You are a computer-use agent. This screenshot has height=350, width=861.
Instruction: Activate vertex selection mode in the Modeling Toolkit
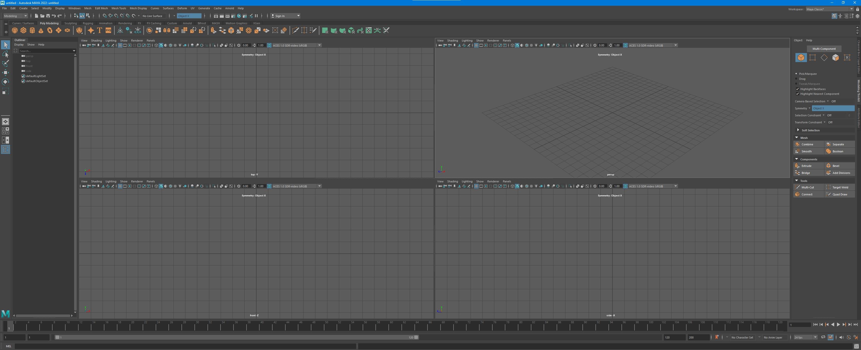pyautogui.click(x=812, y=58)
